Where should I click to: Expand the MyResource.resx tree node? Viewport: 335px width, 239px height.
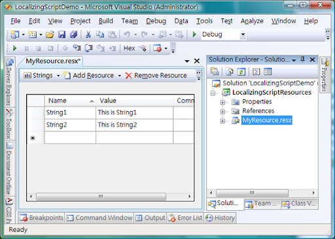222,121
